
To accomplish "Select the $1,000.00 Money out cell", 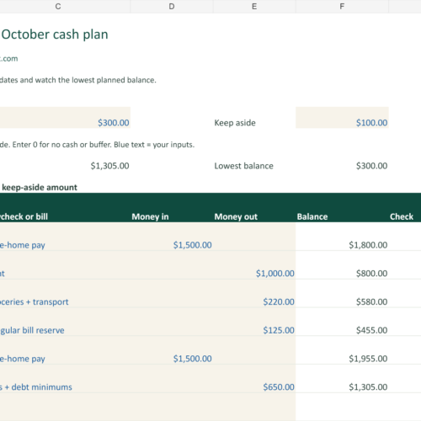I will click(x=254, y=265).
